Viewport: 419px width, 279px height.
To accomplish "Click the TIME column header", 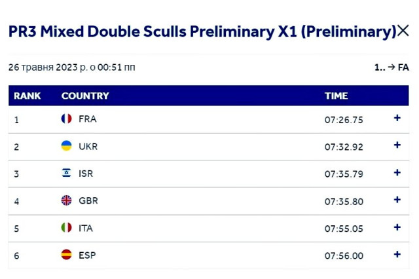I will click(337, 96).
